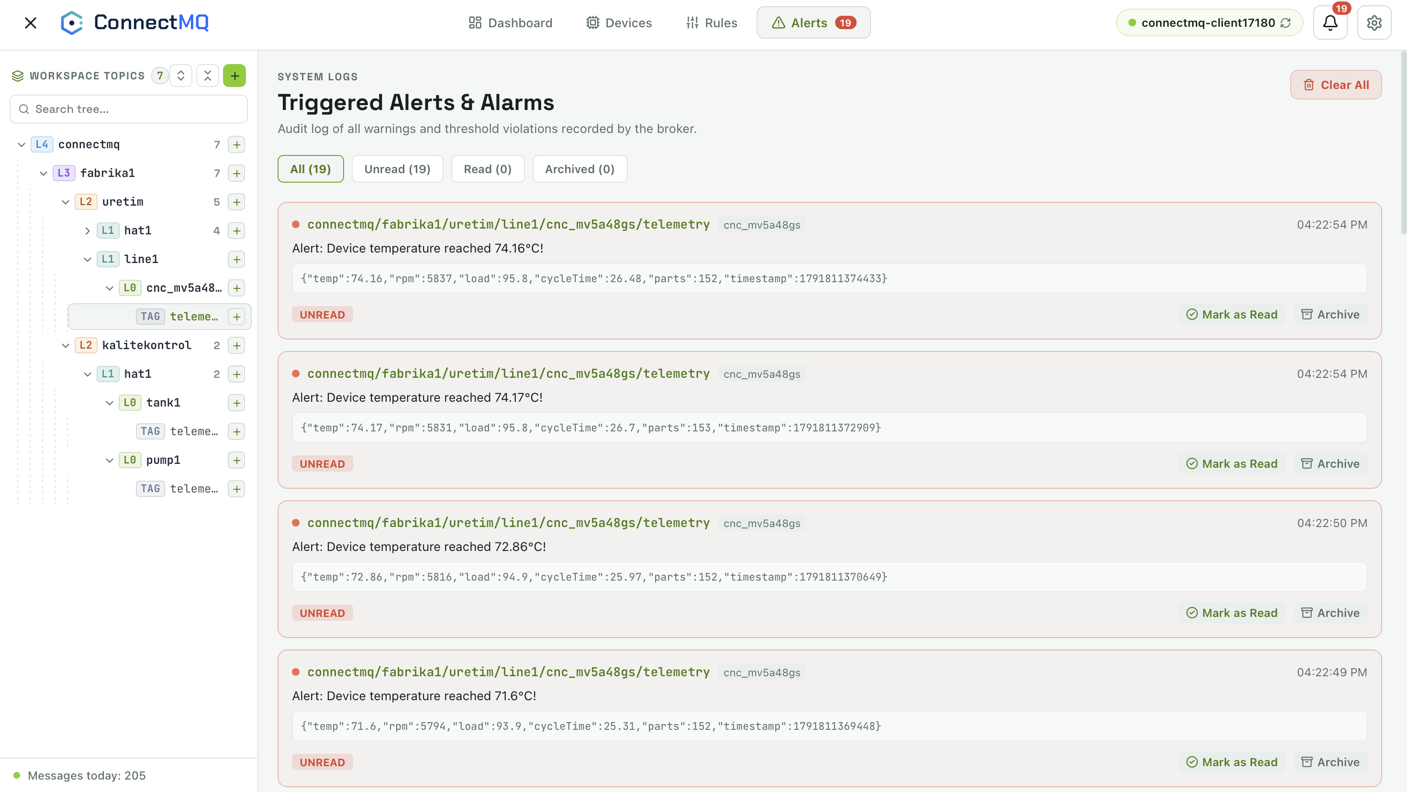The image size is (1407, 792).
Task: Click the page's vertical scrollbar
Action: pyautogui.click(x=1403, y=143)
